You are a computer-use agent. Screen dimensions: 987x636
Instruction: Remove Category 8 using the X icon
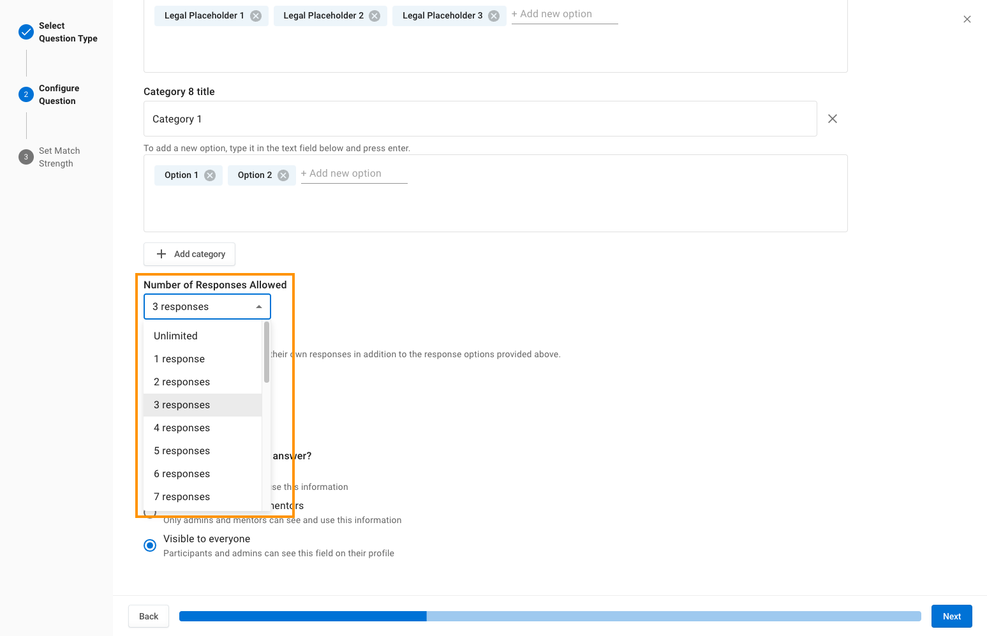(x=833, y=119)
